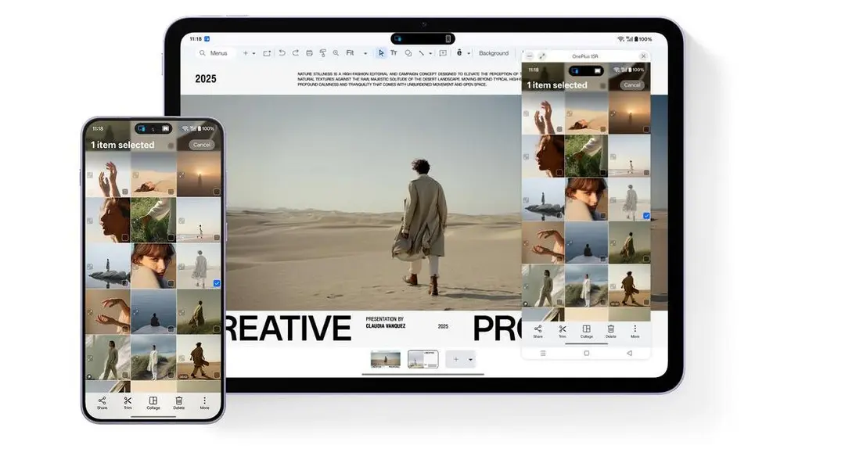The width and height of the screenshot is (845, 449).
Task: Check the woman profile photo on phone
Action: pos(125,237)
